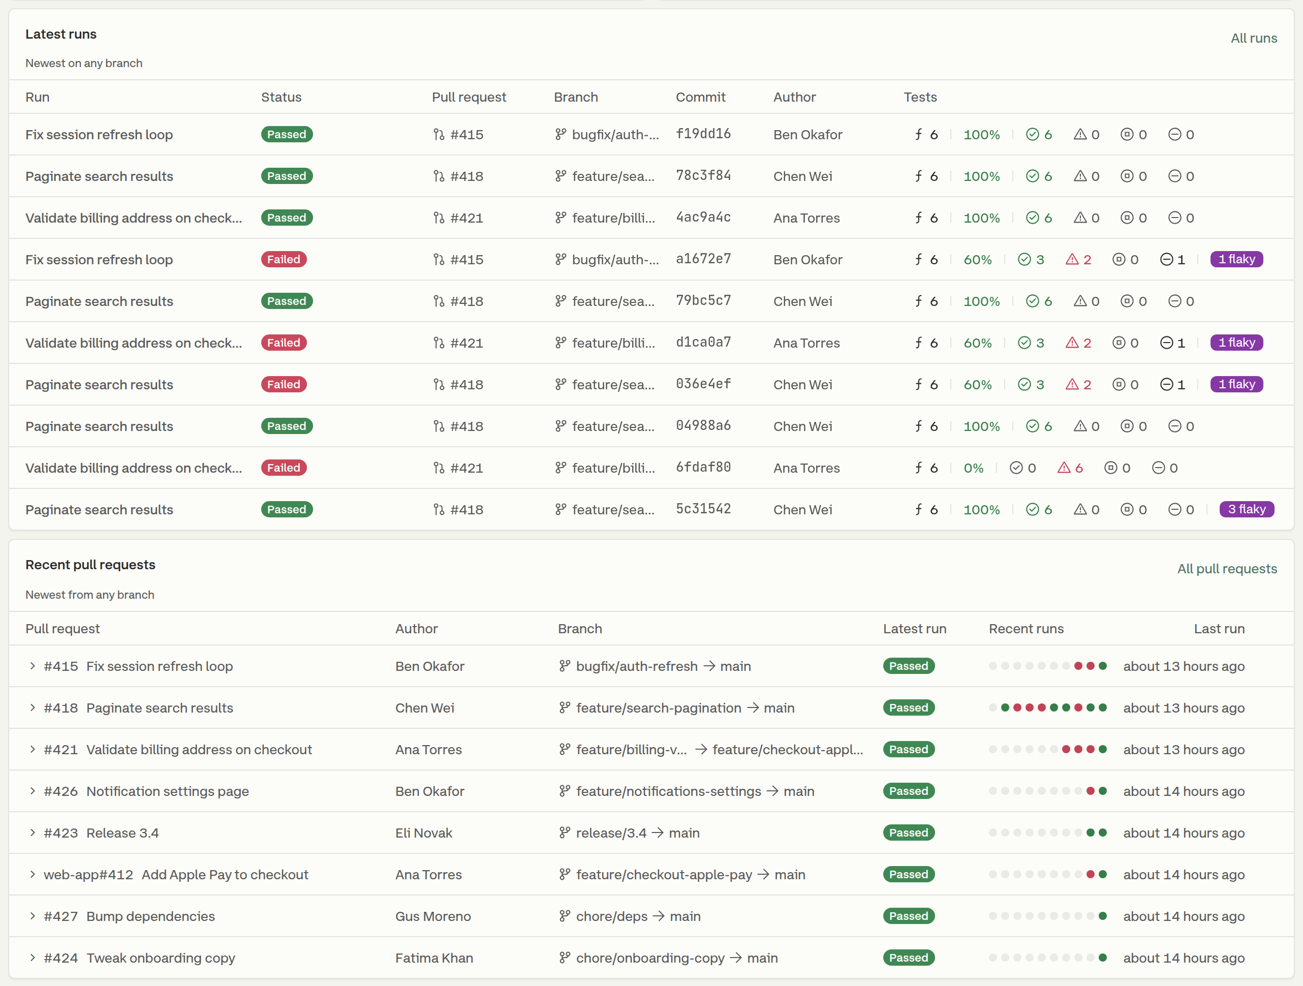Click Passed badge in #427 Bump dependencies row
This screenshot has height=986, width=1303.
pyautogui.click(x=908, y=916)
